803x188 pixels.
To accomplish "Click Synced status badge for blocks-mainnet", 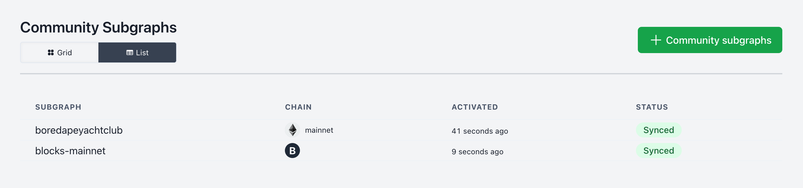I will (659, 151).
